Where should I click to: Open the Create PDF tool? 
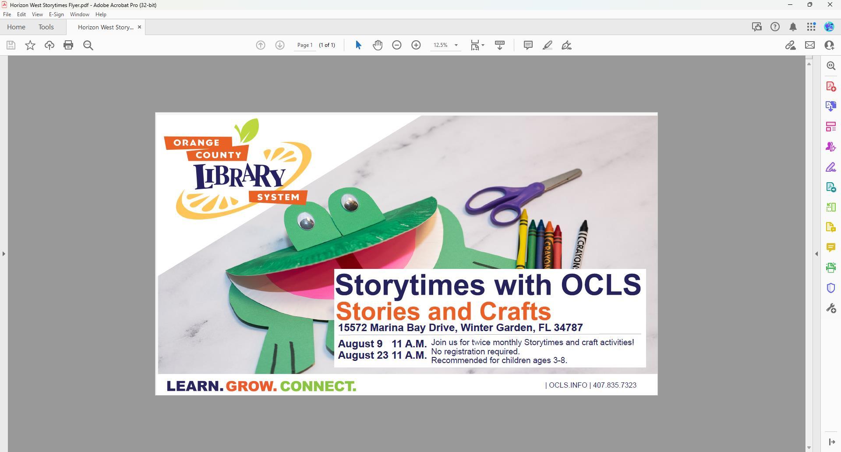pos(831,86)
